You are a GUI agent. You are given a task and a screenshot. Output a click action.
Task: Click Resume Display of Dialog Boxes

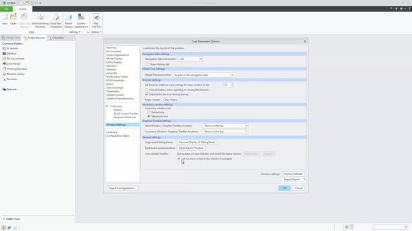coord(197,142)
